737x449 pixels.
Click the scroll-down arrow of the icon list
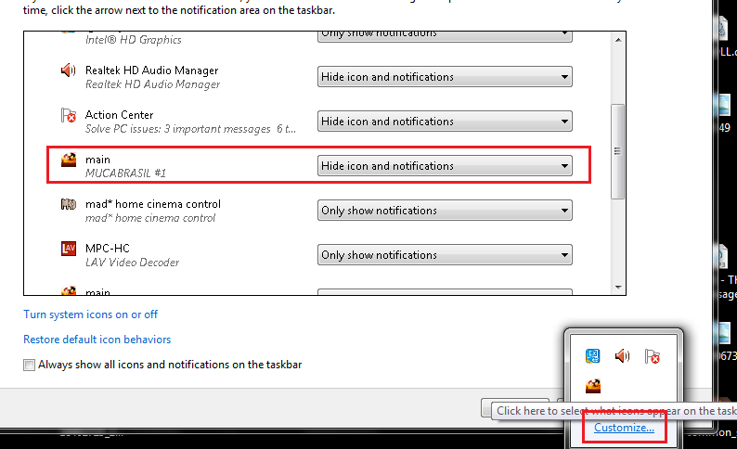[x=617, y=289]
